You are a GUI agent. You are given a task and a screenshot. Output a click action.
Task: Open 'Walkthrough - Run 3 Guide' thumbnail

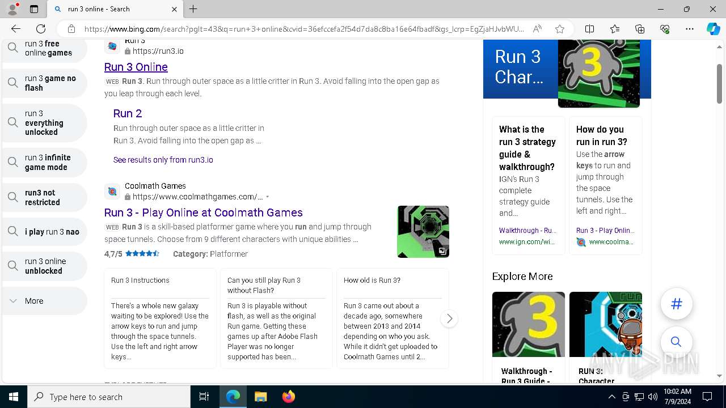[x=529, y=324]
